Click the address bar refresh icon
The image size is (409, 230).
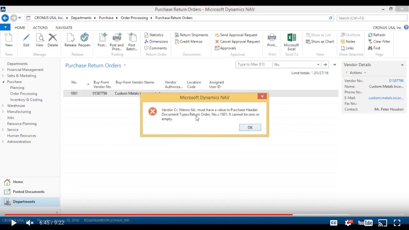pyautogui.click(x=331, y=18)
